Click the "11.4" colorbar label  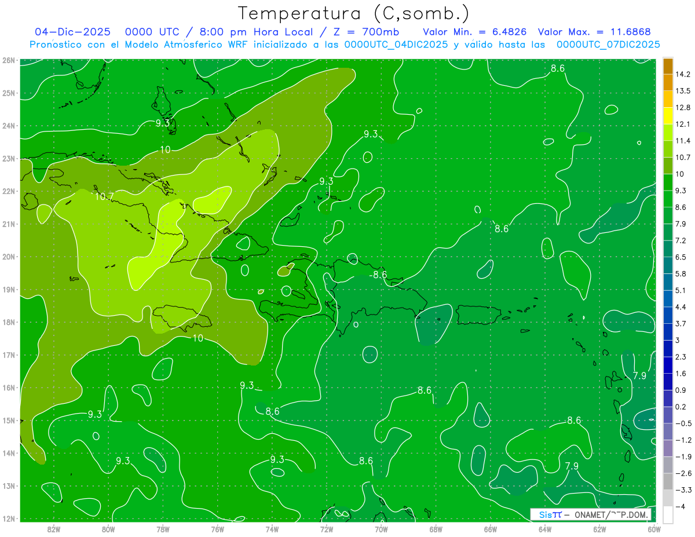point(683,141)
